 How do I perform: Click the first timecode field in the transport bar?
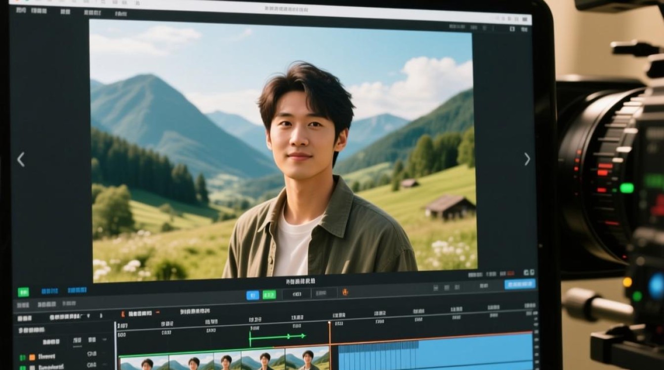click(297, 294)
